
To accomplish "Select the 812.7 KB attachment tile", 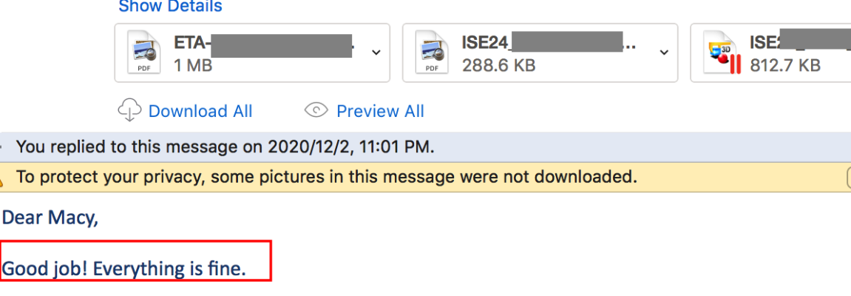I will click(x=770, y=53).
